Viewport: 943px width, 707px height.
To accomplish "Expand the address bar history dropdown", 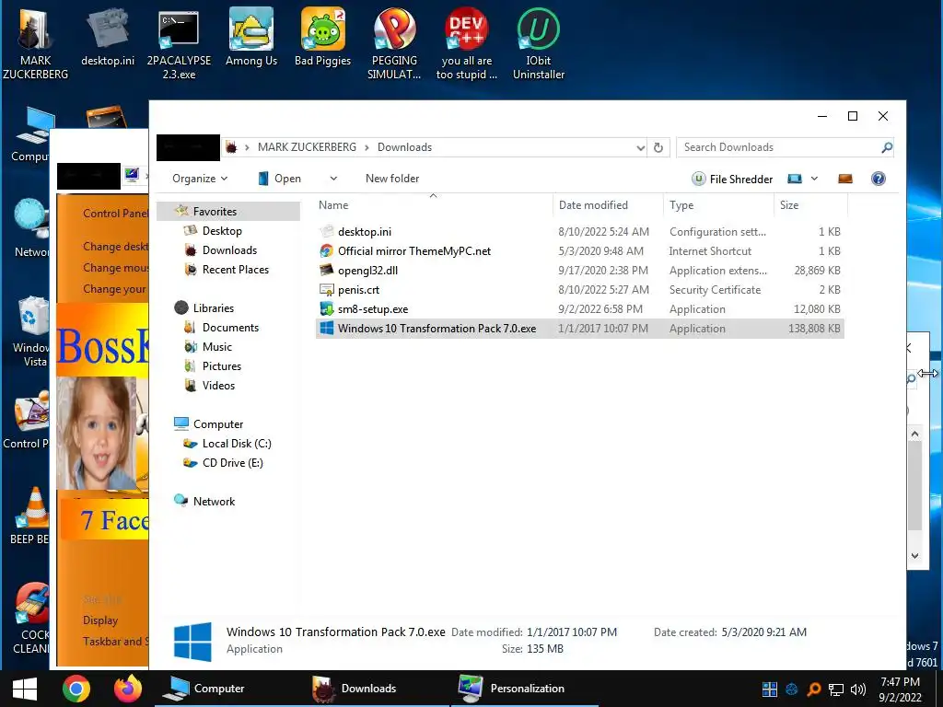I will (x=641, y=148).
